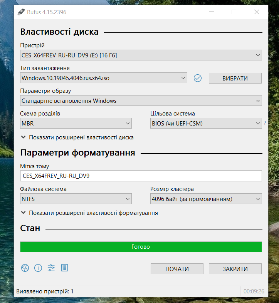Click the Rufus USB title icon
Viewport: 279px width, 303px height.
21,12
